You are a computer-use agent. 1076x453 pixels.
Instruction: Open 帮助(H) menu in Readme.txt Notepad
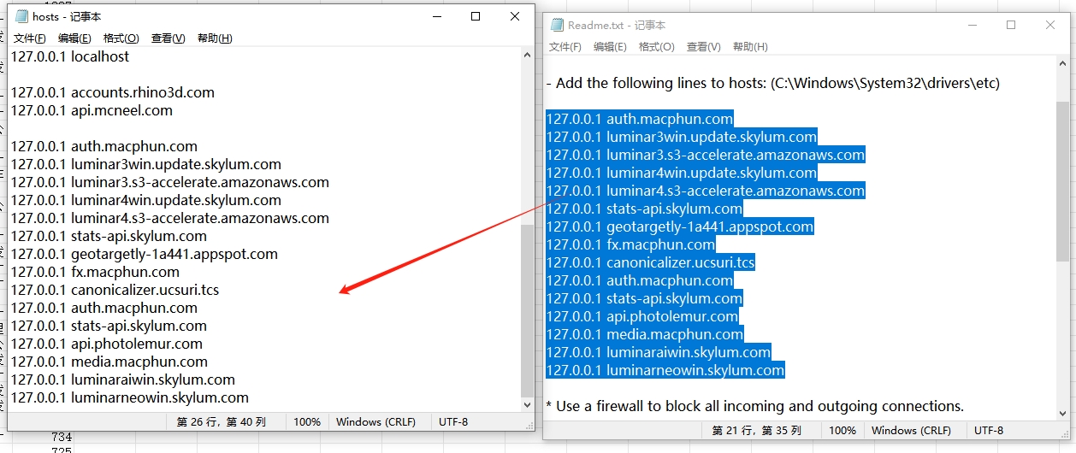[x=750, y=47]
